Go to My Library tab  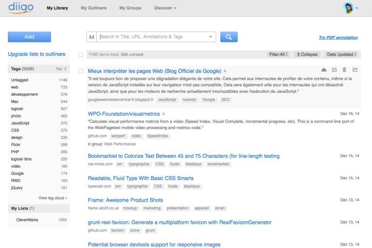[57, 8]
